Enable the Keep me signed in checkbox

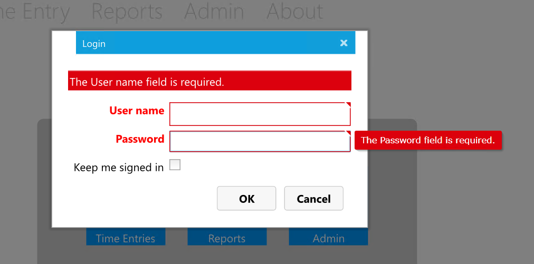click(x=175, y=165)
